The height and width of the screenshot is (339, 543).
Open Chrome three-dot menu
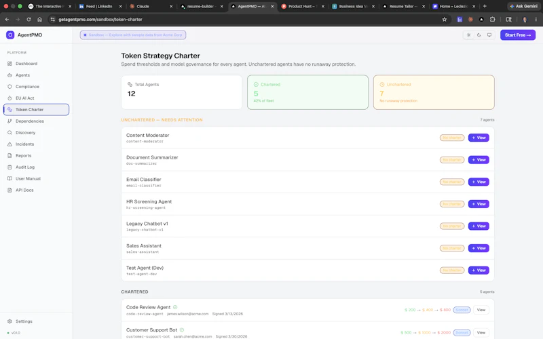coord(536,20)
